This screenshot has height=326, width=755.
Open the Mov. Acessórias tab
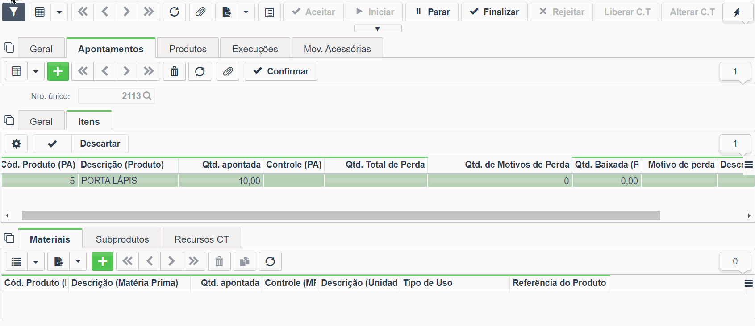(x=337, y=49)
